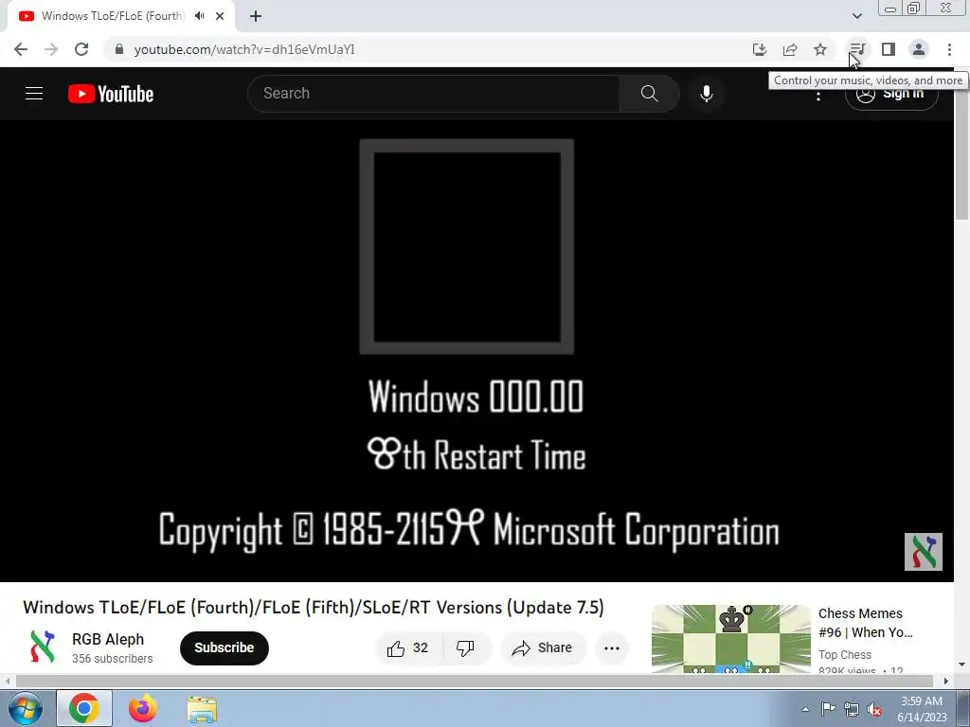
Task: Click the video title text
Action: pyautogui.click(x=313, y=607)
